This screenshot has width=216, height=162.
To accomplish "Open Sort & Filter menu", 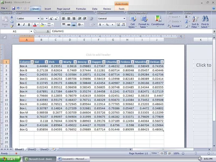I will pyautogui.click(x=195, y=22).
